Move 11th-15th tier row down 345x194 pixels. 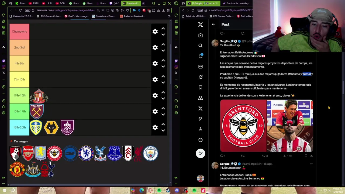[163, 99]
